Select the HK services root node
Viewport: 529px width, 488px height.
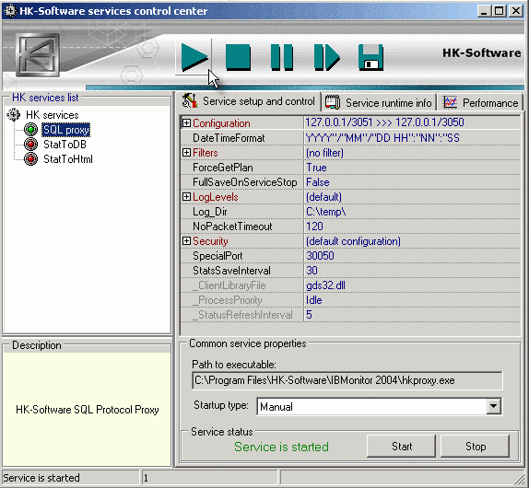(53, 115)
